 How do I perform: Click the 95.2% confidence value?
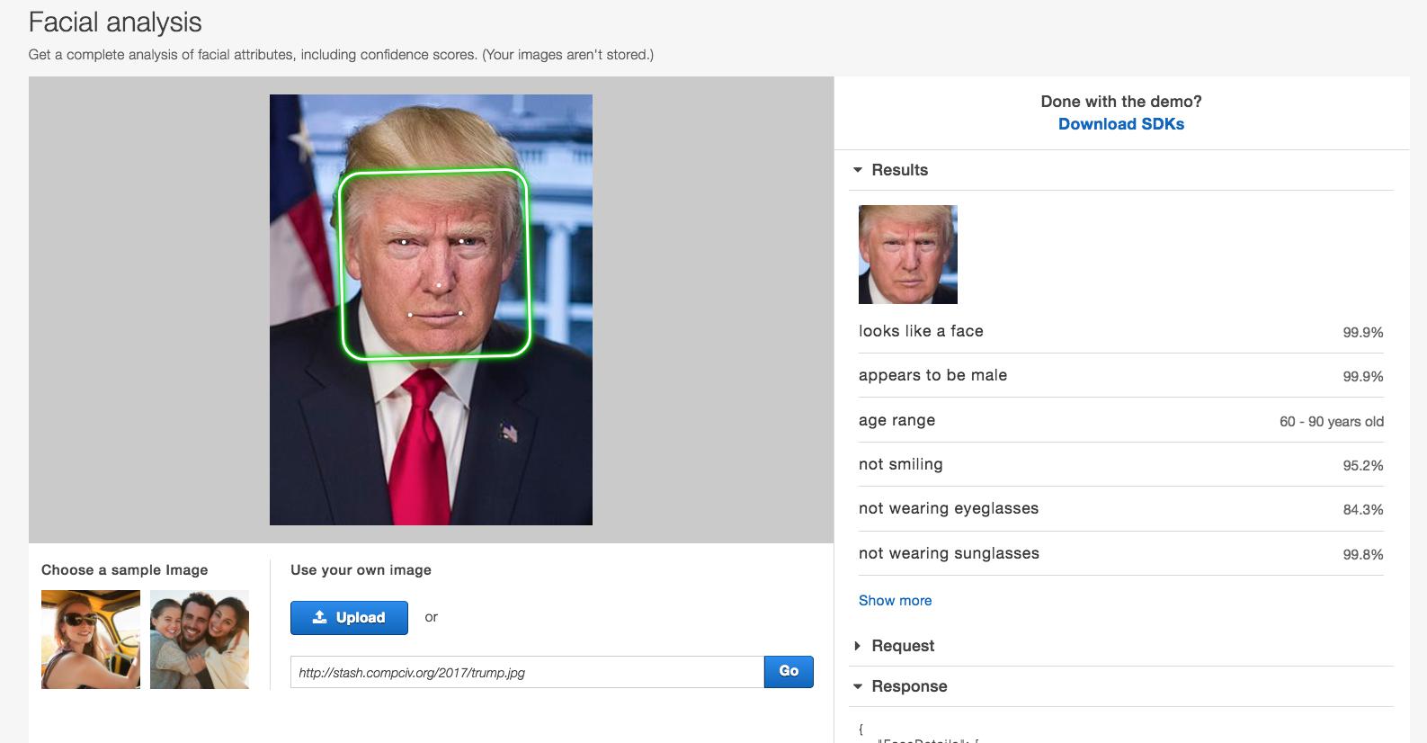tap(1363, 465)
